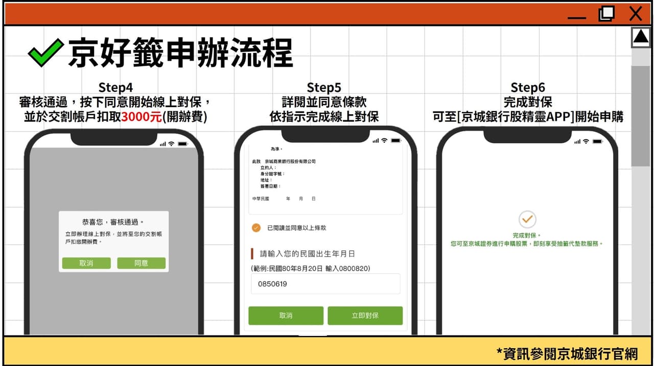
Task: Click the 詳閱並同意條款 instruction text
Action: pos(324,102)
